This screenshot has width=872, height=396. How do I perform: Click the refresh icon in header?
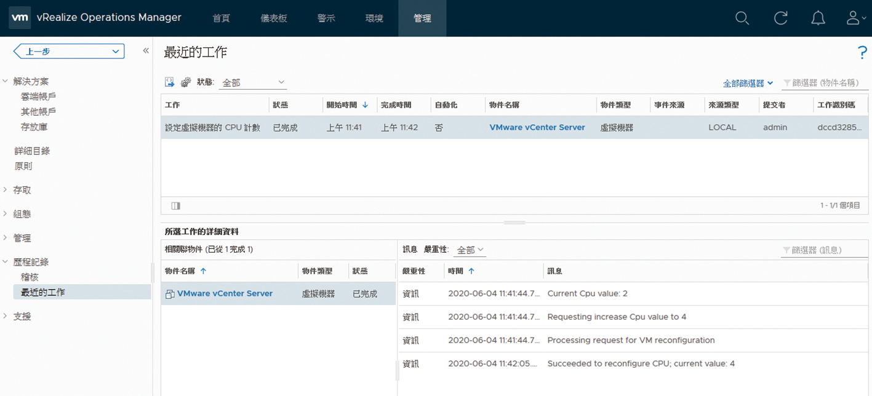[780, 18]
